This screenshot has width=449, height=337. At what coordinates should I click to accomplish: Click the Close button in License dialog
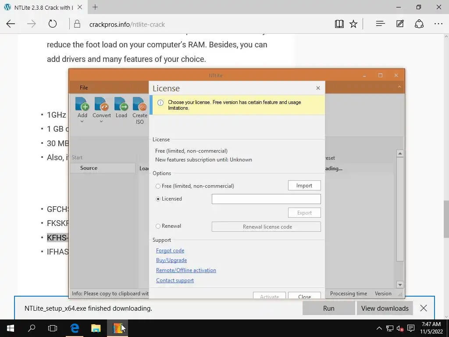pyautogui.click(x=304, y=295)
